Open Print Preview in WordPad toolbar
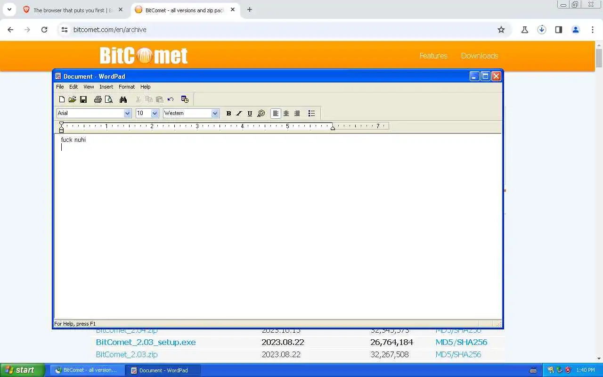Viewport: 603px width, 377px height. click(109, 99)
